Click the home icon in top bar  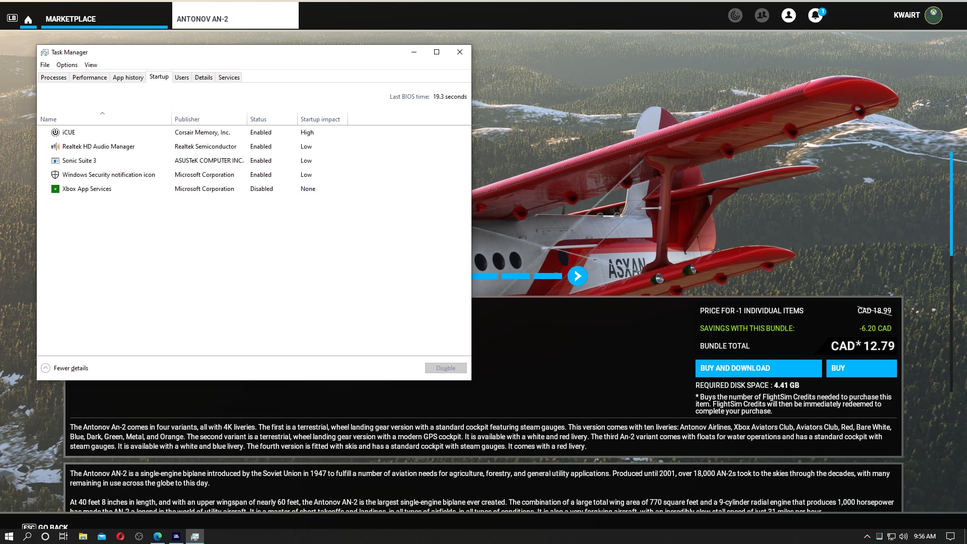28,19
